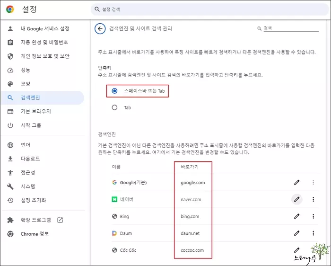331x266 pixels.
Task: Click the browser window icon for 기본 브라우저
Action: (x=10, y=112)
